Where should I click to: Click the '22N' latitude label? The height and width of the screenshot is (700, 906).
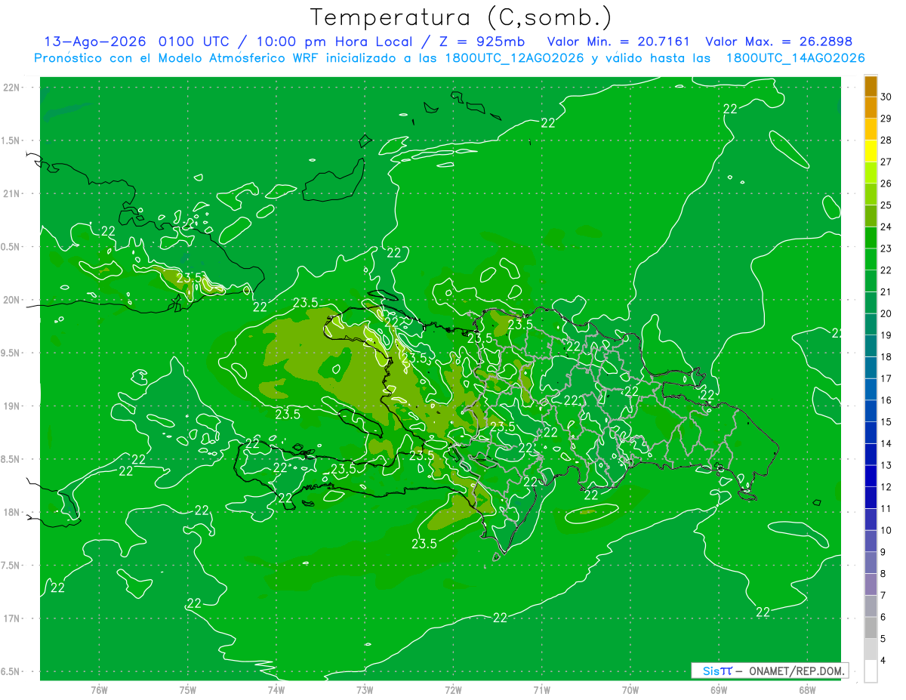click(x=13, y=87)
